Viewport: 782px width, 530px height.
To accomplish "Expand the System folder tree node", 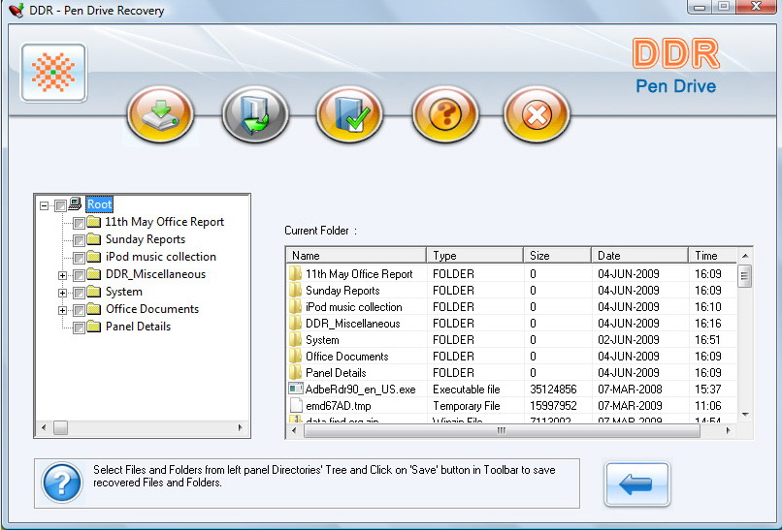I will click(62, 293).
